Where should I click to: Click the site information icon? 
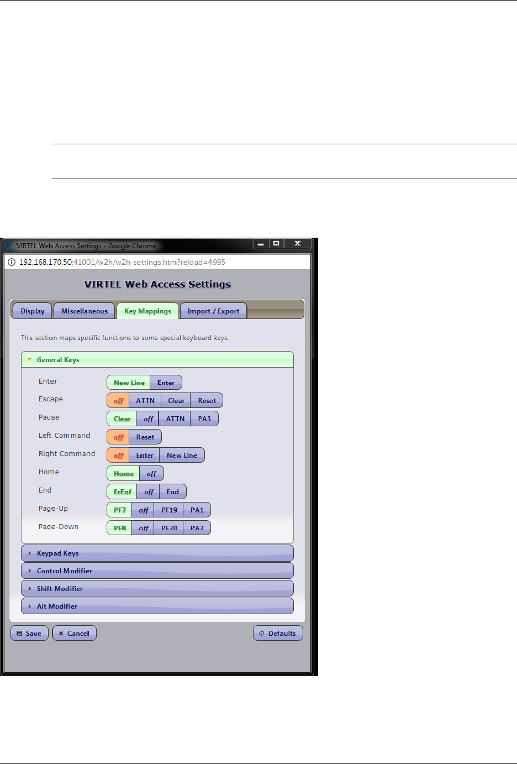[x=12, y=262]
